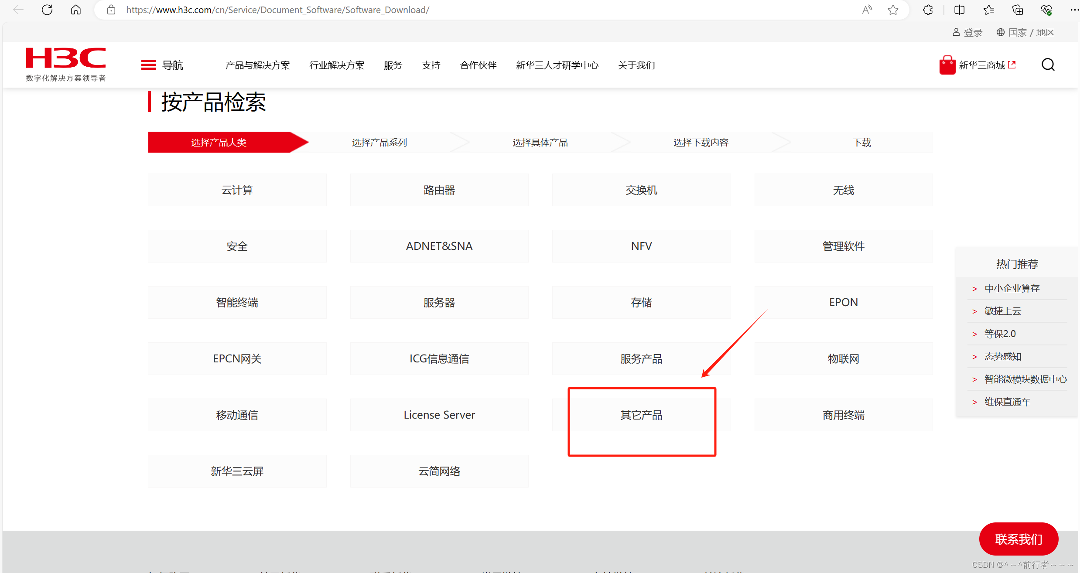Choose the 服务器 category
1080x573 pixels.
(x=439, y=302)
